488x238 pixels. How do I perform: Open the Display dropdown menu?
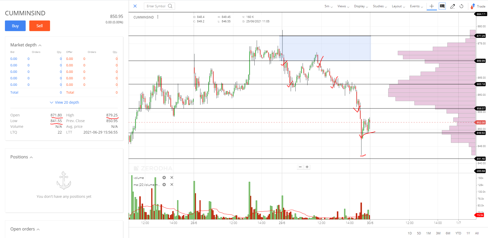[361, 6]
